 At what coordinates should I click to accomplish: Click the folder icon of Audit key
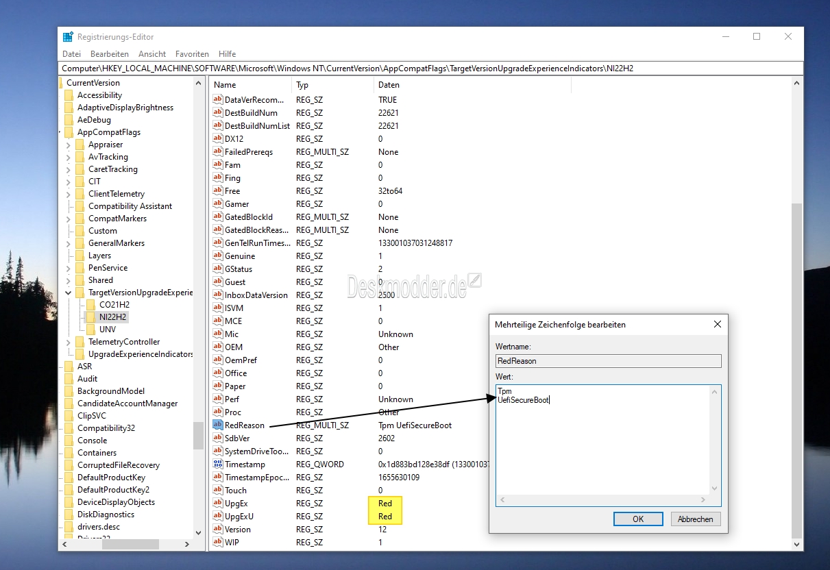click(x=69, y=378)
